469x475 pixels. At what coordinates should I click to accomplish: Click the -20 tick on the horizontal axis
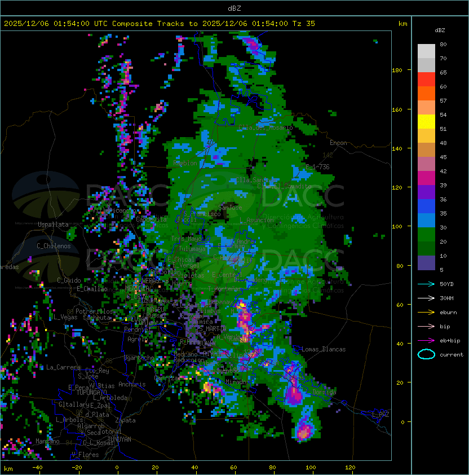[77, 468]
